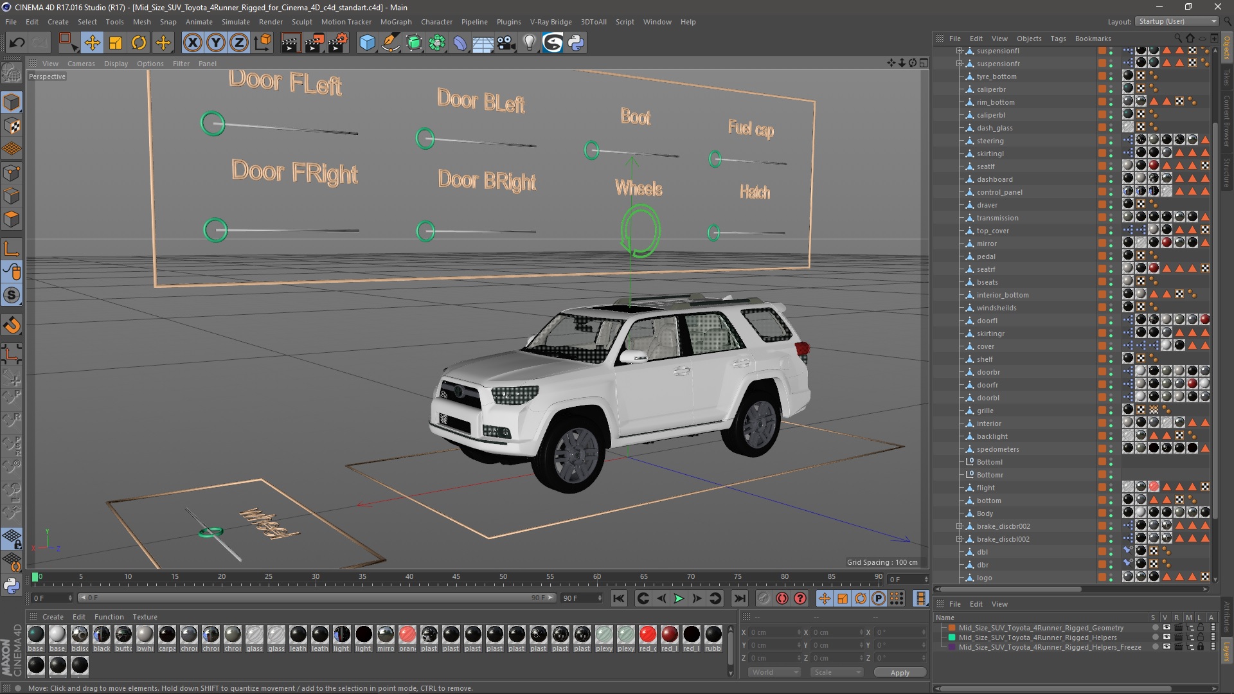1234x694 pixels.
Task: Toggle X axis lock
Action: point(192,43)
